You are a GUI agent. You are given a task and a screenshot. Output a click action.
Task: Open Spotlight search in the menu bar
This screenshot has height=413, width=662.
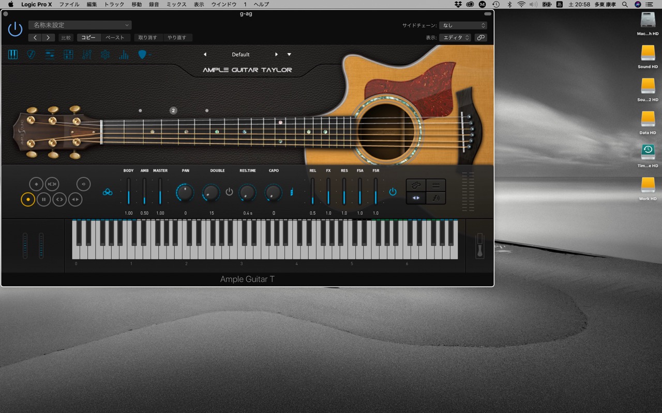coord(625,4)
